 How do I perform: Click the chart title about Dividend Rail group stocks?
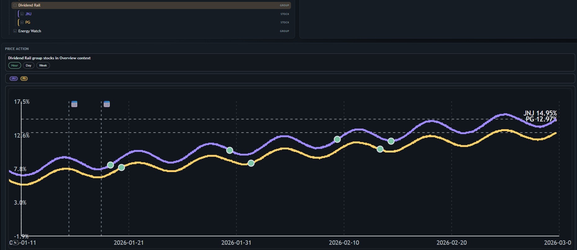tap(49, 58)
